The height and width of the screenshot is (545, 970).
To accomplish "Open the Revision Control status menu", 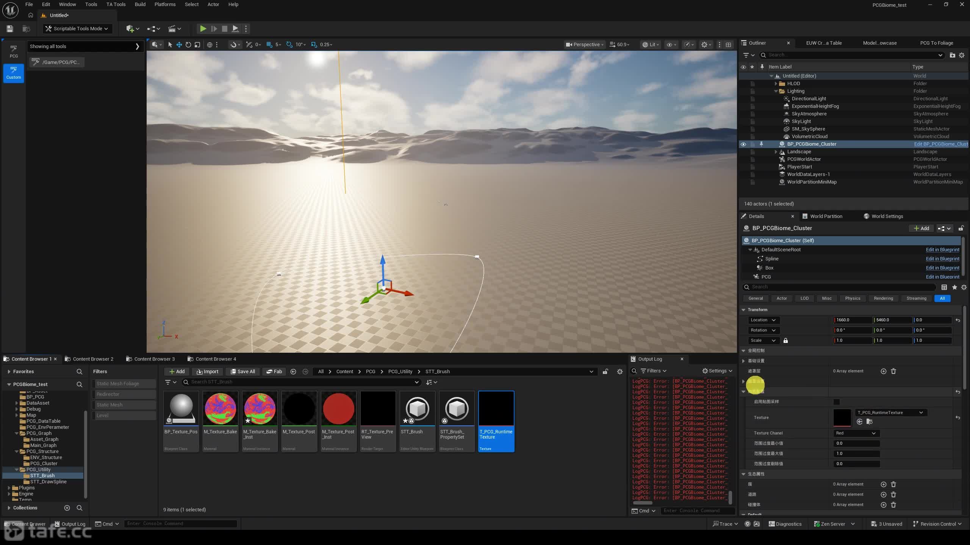I will pos(937,524).
